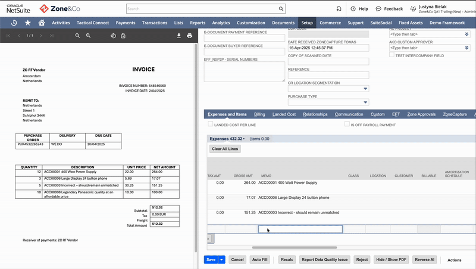Zoom out the PDF viewer
476x269 pixels.
pyautogui.click(x=77, y=36)
